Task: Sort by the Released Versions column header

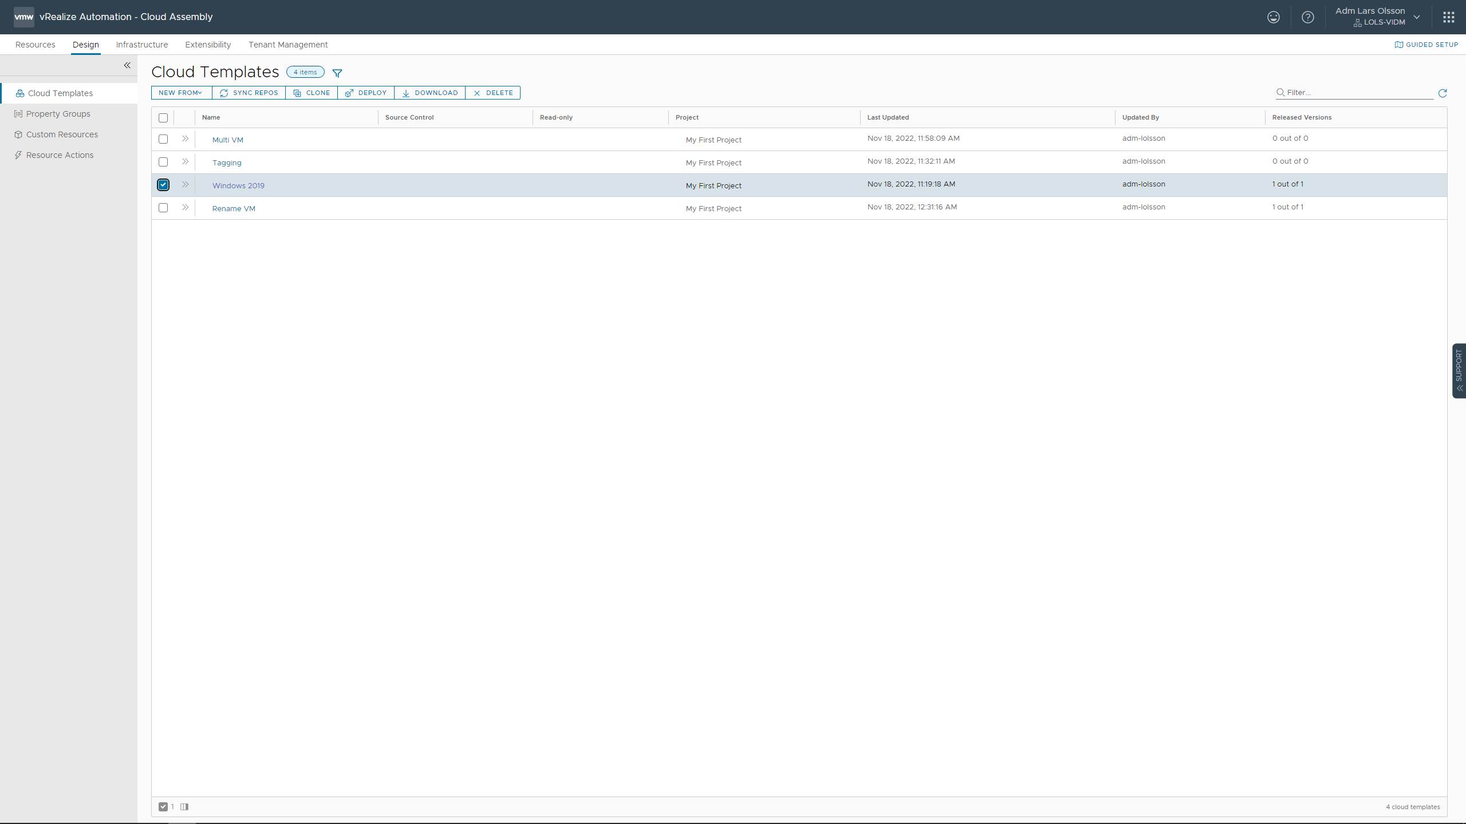Action: (1302, 117)
